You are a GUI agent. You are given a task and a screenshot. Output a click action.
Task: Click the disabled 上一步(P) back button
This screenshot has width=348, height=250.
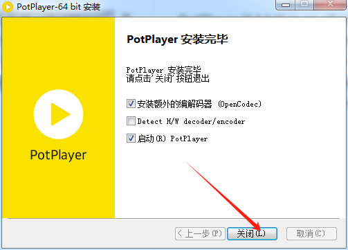click(200, 233)
